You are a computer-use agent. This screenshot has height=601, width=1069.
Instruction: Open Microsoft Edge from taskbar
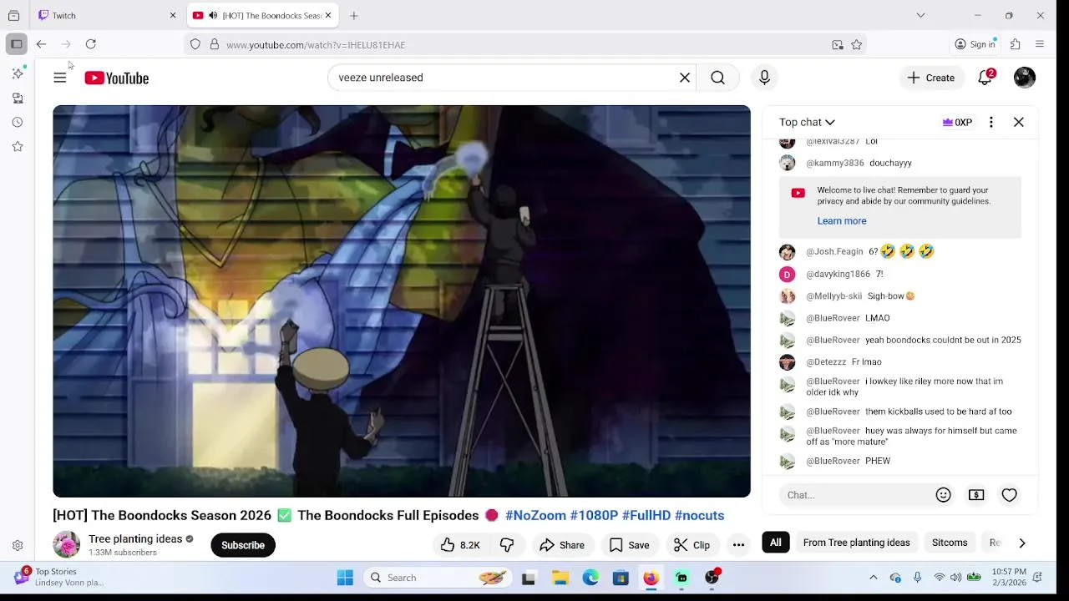point(590,578)
